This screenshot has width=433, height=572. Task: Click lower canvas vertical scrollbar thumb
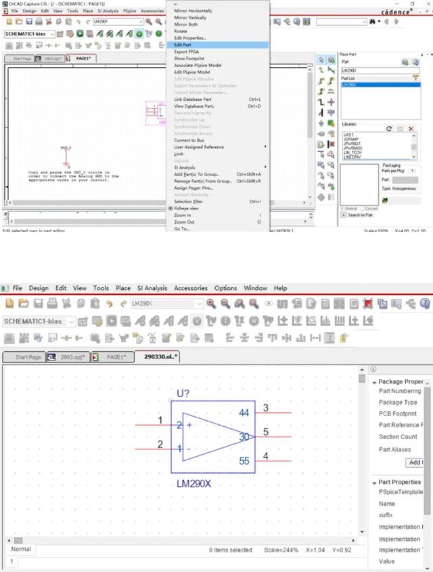pyautogui.click(x=362, y=378)
